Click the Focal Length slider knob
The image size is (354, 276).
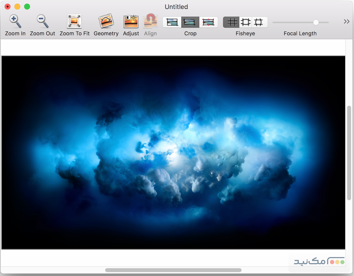316,22
